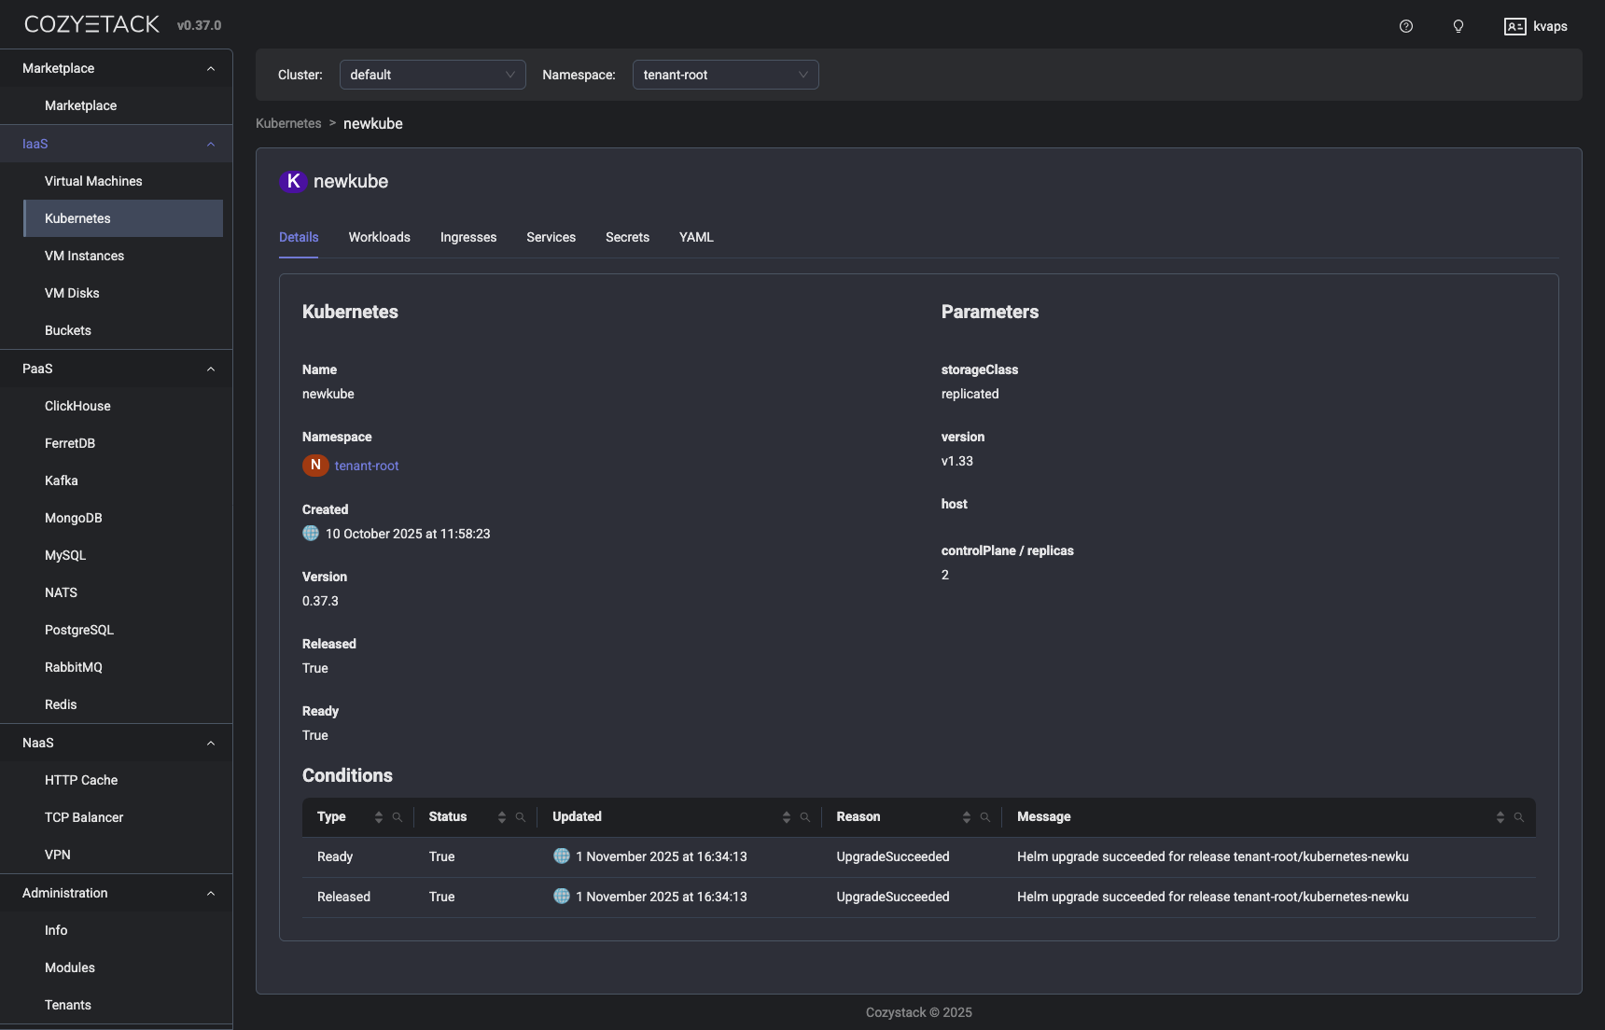The width and height of the screenshot is (1605, 1030).
Task: Follow the tenant-root namespace link
Action: pyautogui.click(x=367, y=465)
